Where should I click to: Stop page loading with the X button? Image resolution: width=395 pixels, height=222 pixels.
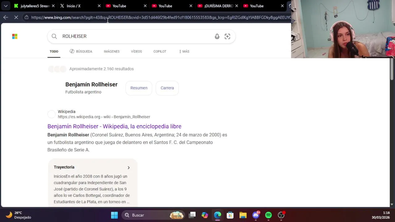pos(16,17)
